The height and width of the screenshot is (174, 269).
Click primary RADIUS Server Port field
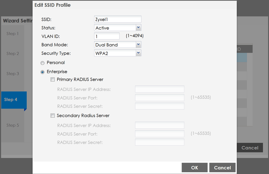[160, 98]
